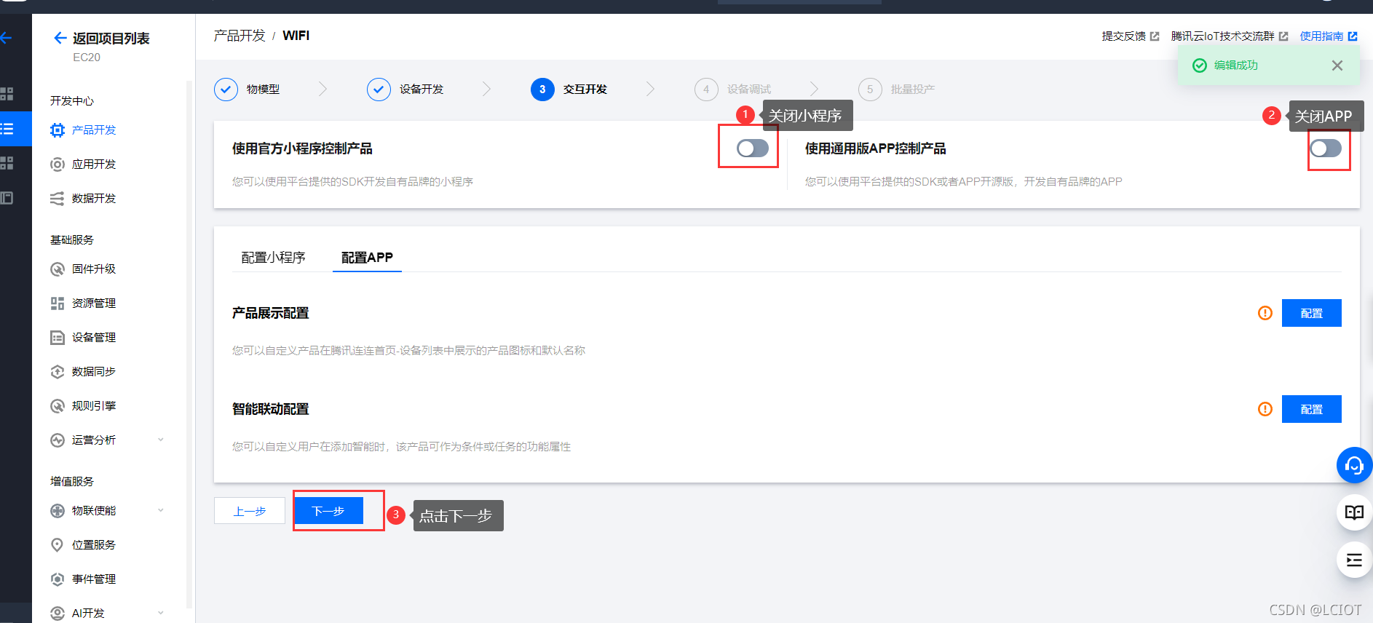Click the AI开发 icon
The image size is (1373, 623).
(x=58, y=614)
